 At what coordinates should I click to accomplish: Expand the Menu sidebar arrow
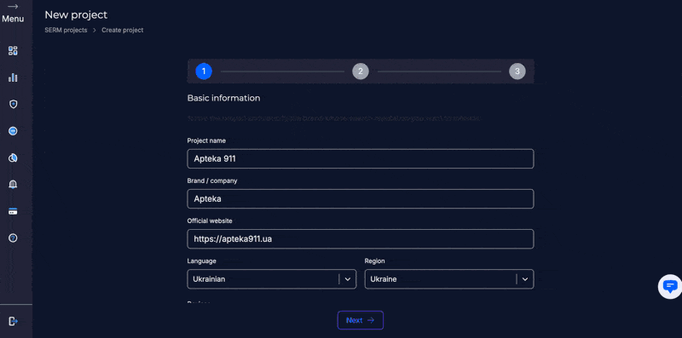pyautogui.click(x=13, y=7)
